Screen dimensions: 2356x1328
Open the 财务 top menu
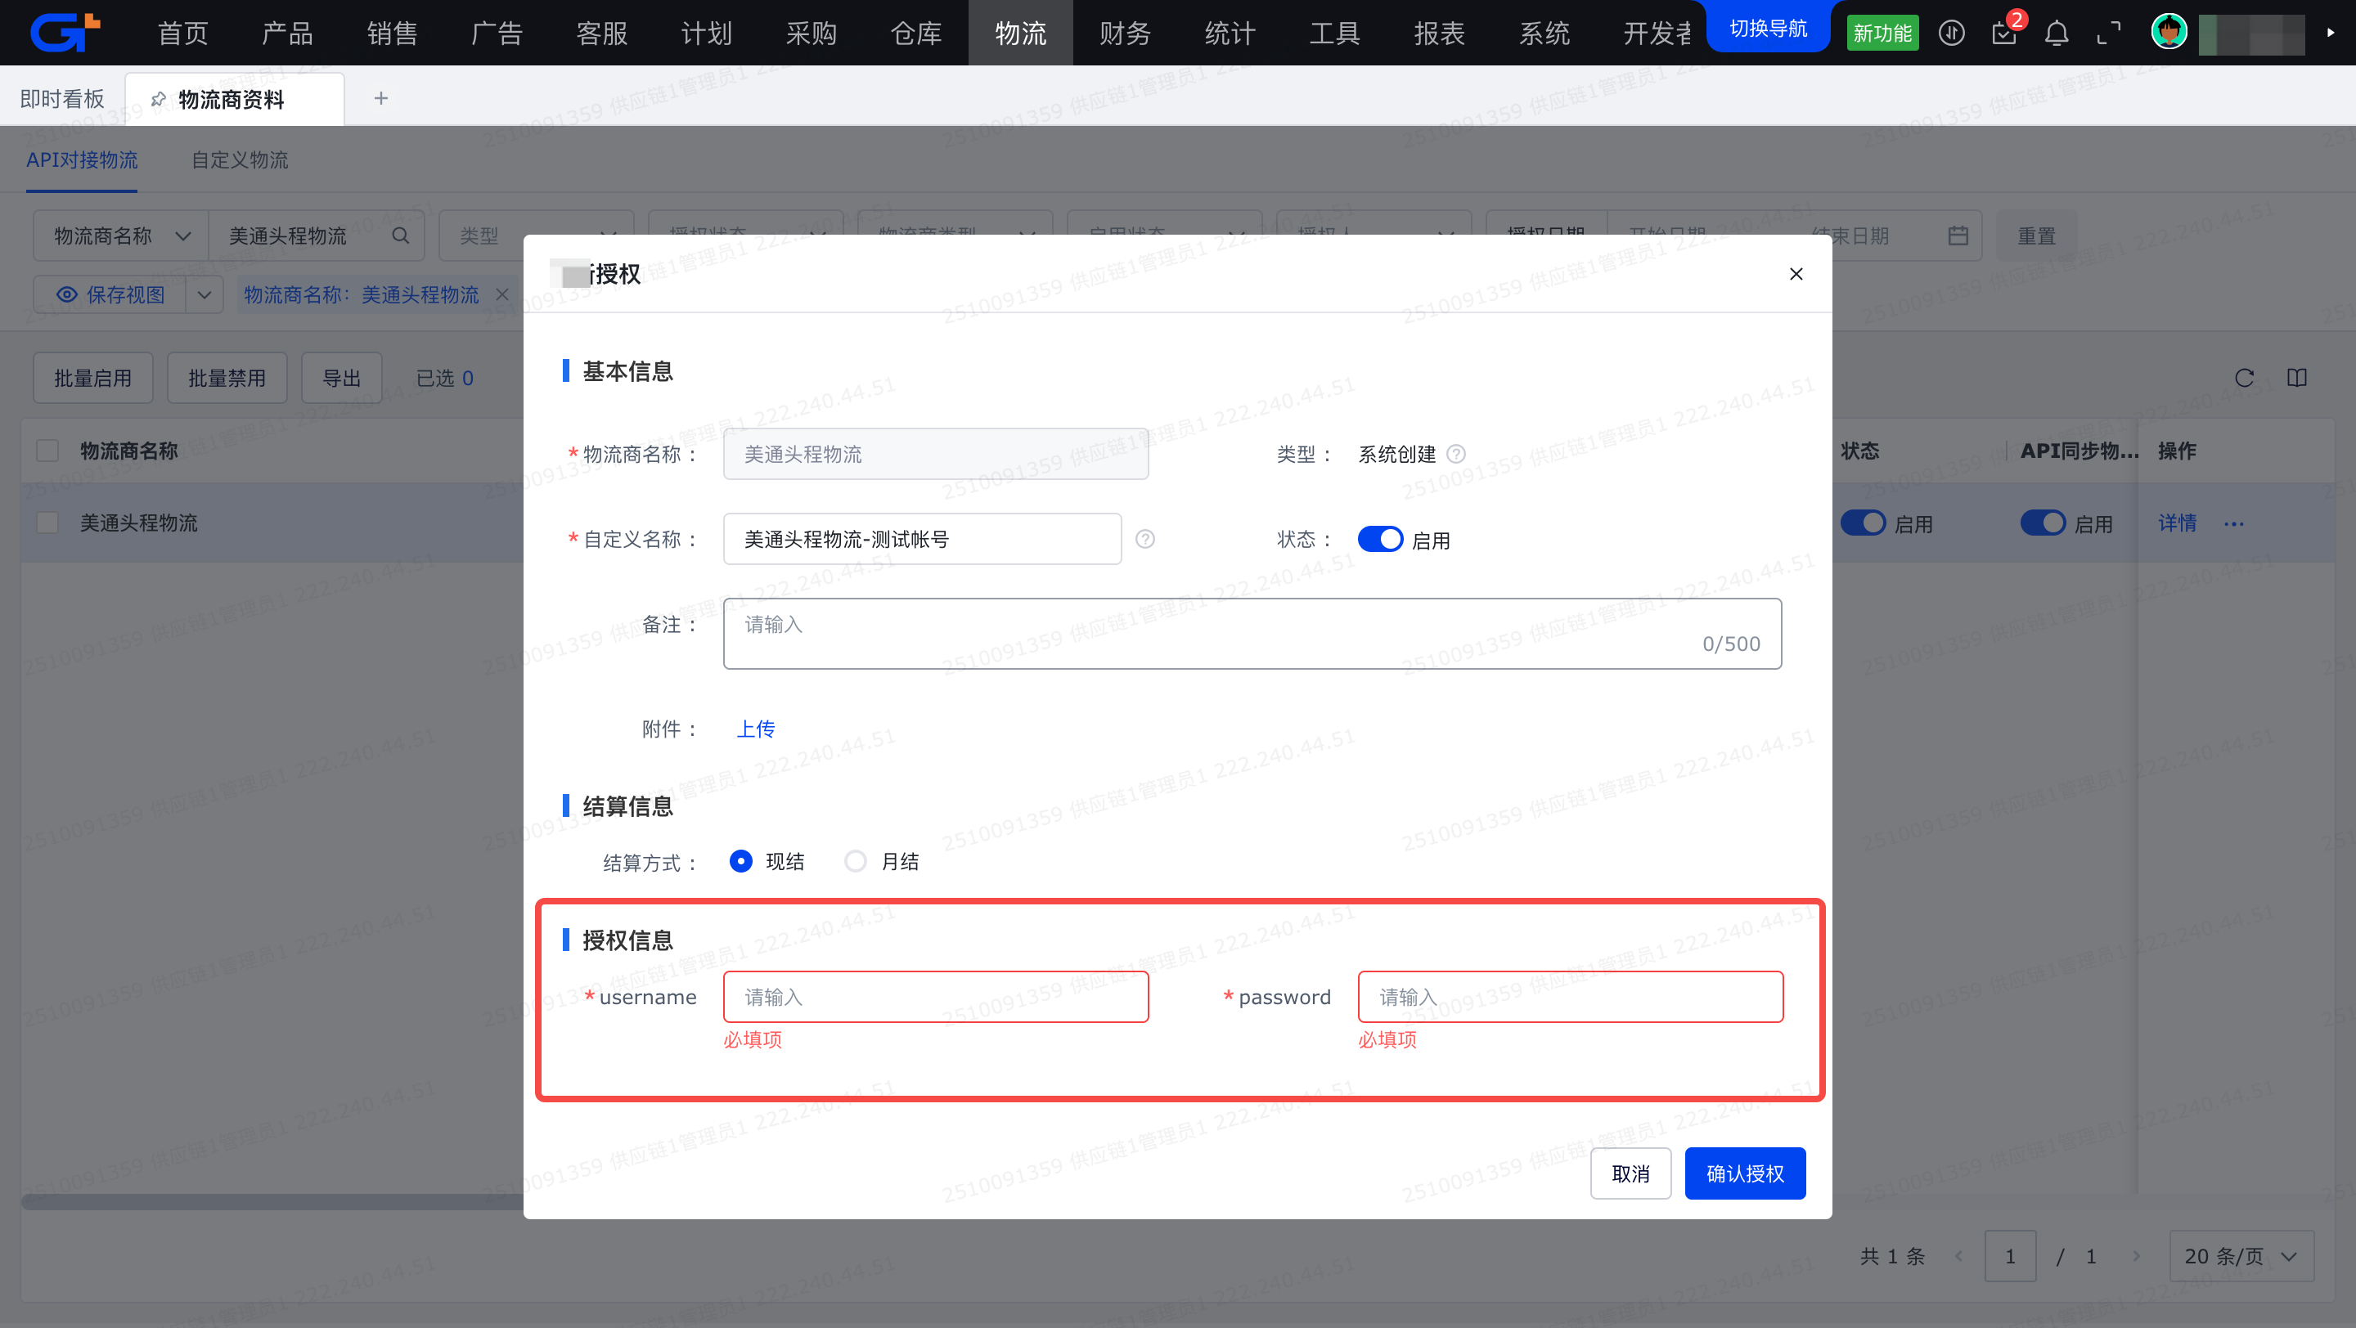[1125, 34]
